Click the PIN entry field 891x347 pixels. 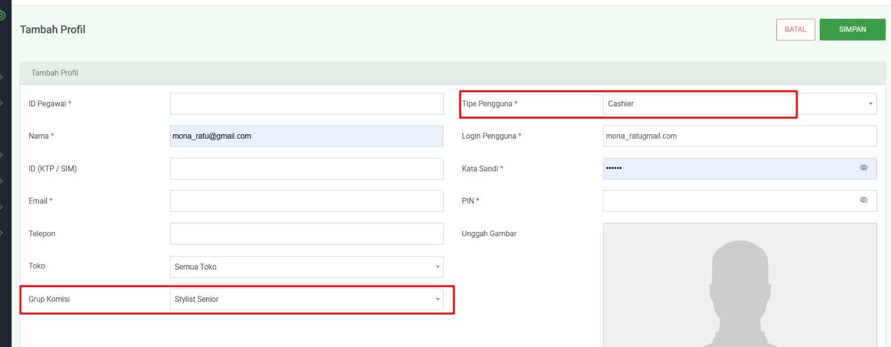point(730,201)
